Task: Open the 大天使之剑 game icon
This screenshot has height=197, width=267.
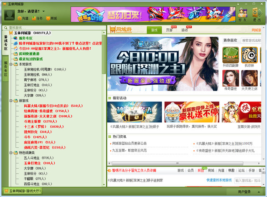Action: 249,78
